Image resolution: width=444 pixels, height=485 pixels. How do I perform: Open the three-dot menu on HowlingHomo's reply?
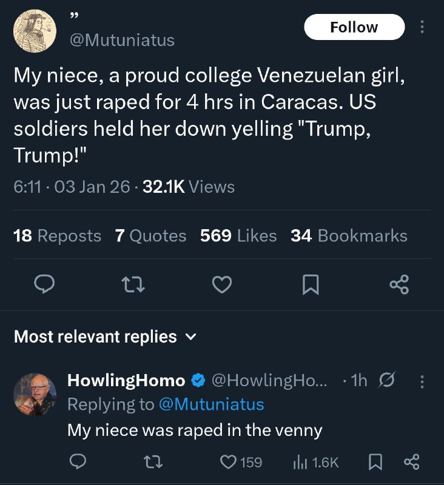pos(422,381)
